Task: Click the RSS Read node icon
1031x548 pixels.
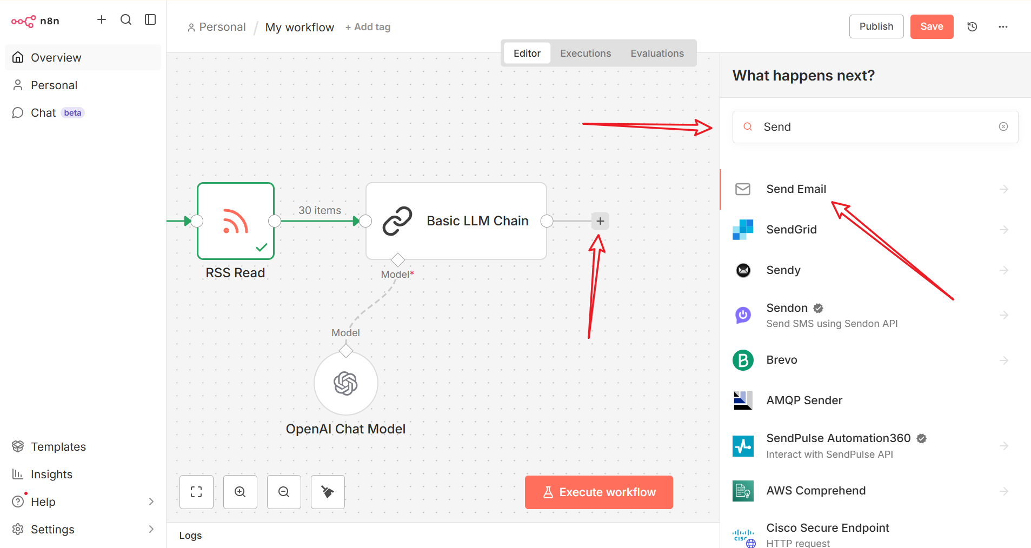Action: (236, 221)
